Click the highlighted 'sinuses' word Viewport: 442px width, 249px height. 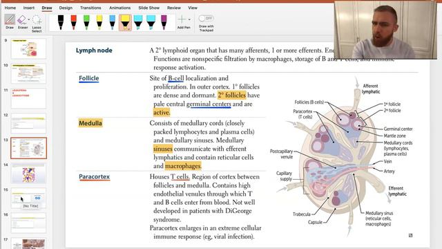[163, 149]
